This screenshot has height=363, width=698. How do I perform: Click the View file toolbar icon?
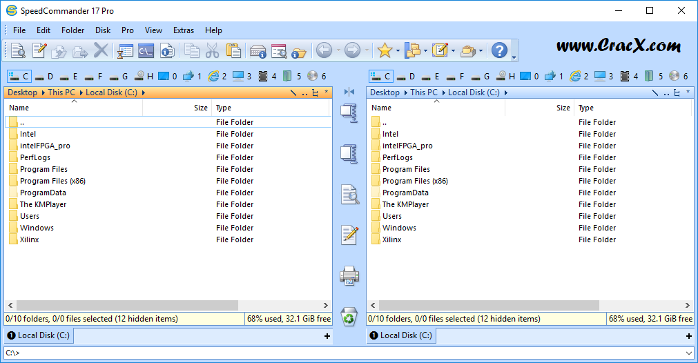(18, 50)
